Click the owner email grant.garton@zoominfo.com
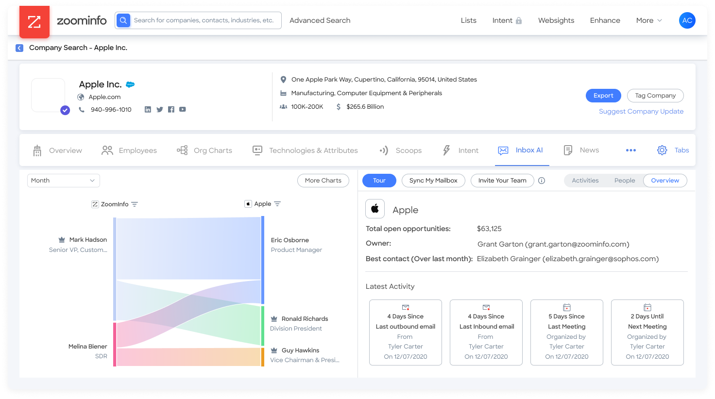Viewport: 715px width, 399px height. coord(577,244)
